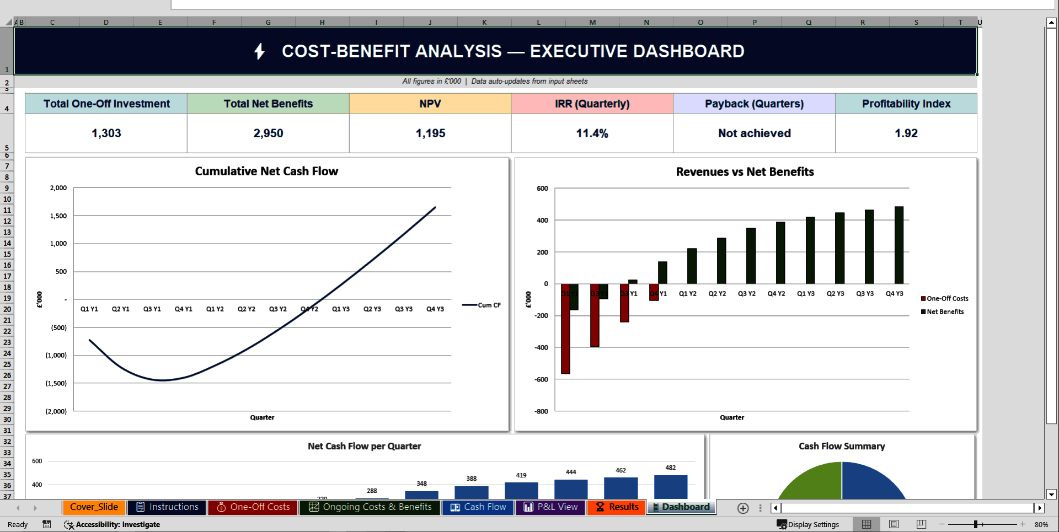Click the 482 data label bar
1059x532 pixels.
point(671,487)
